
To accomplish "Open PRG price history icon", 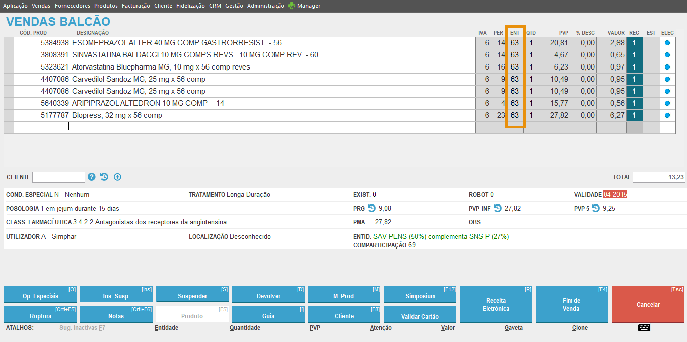I will [372, 208].
